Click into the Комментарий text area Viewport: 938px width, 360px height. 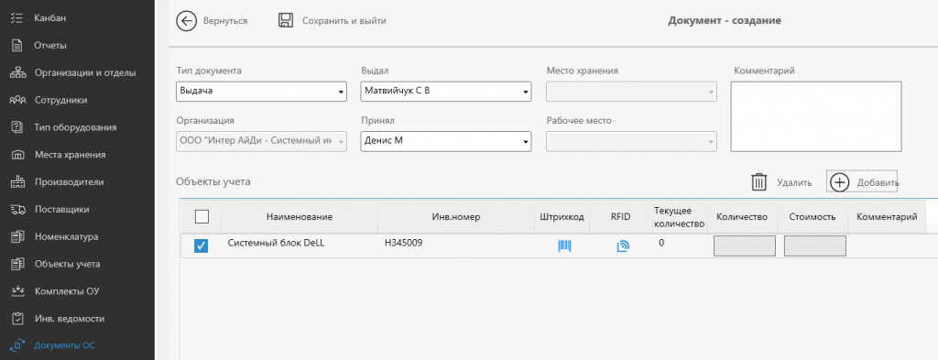click(816, 116)
